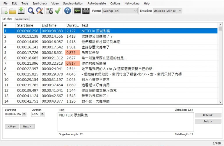Switch to the Source view tab
Screen dimensions: 224x146
coord(22,19)
